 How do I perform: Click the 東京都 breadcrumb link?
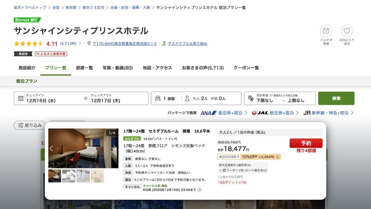[x=71, y=7]
